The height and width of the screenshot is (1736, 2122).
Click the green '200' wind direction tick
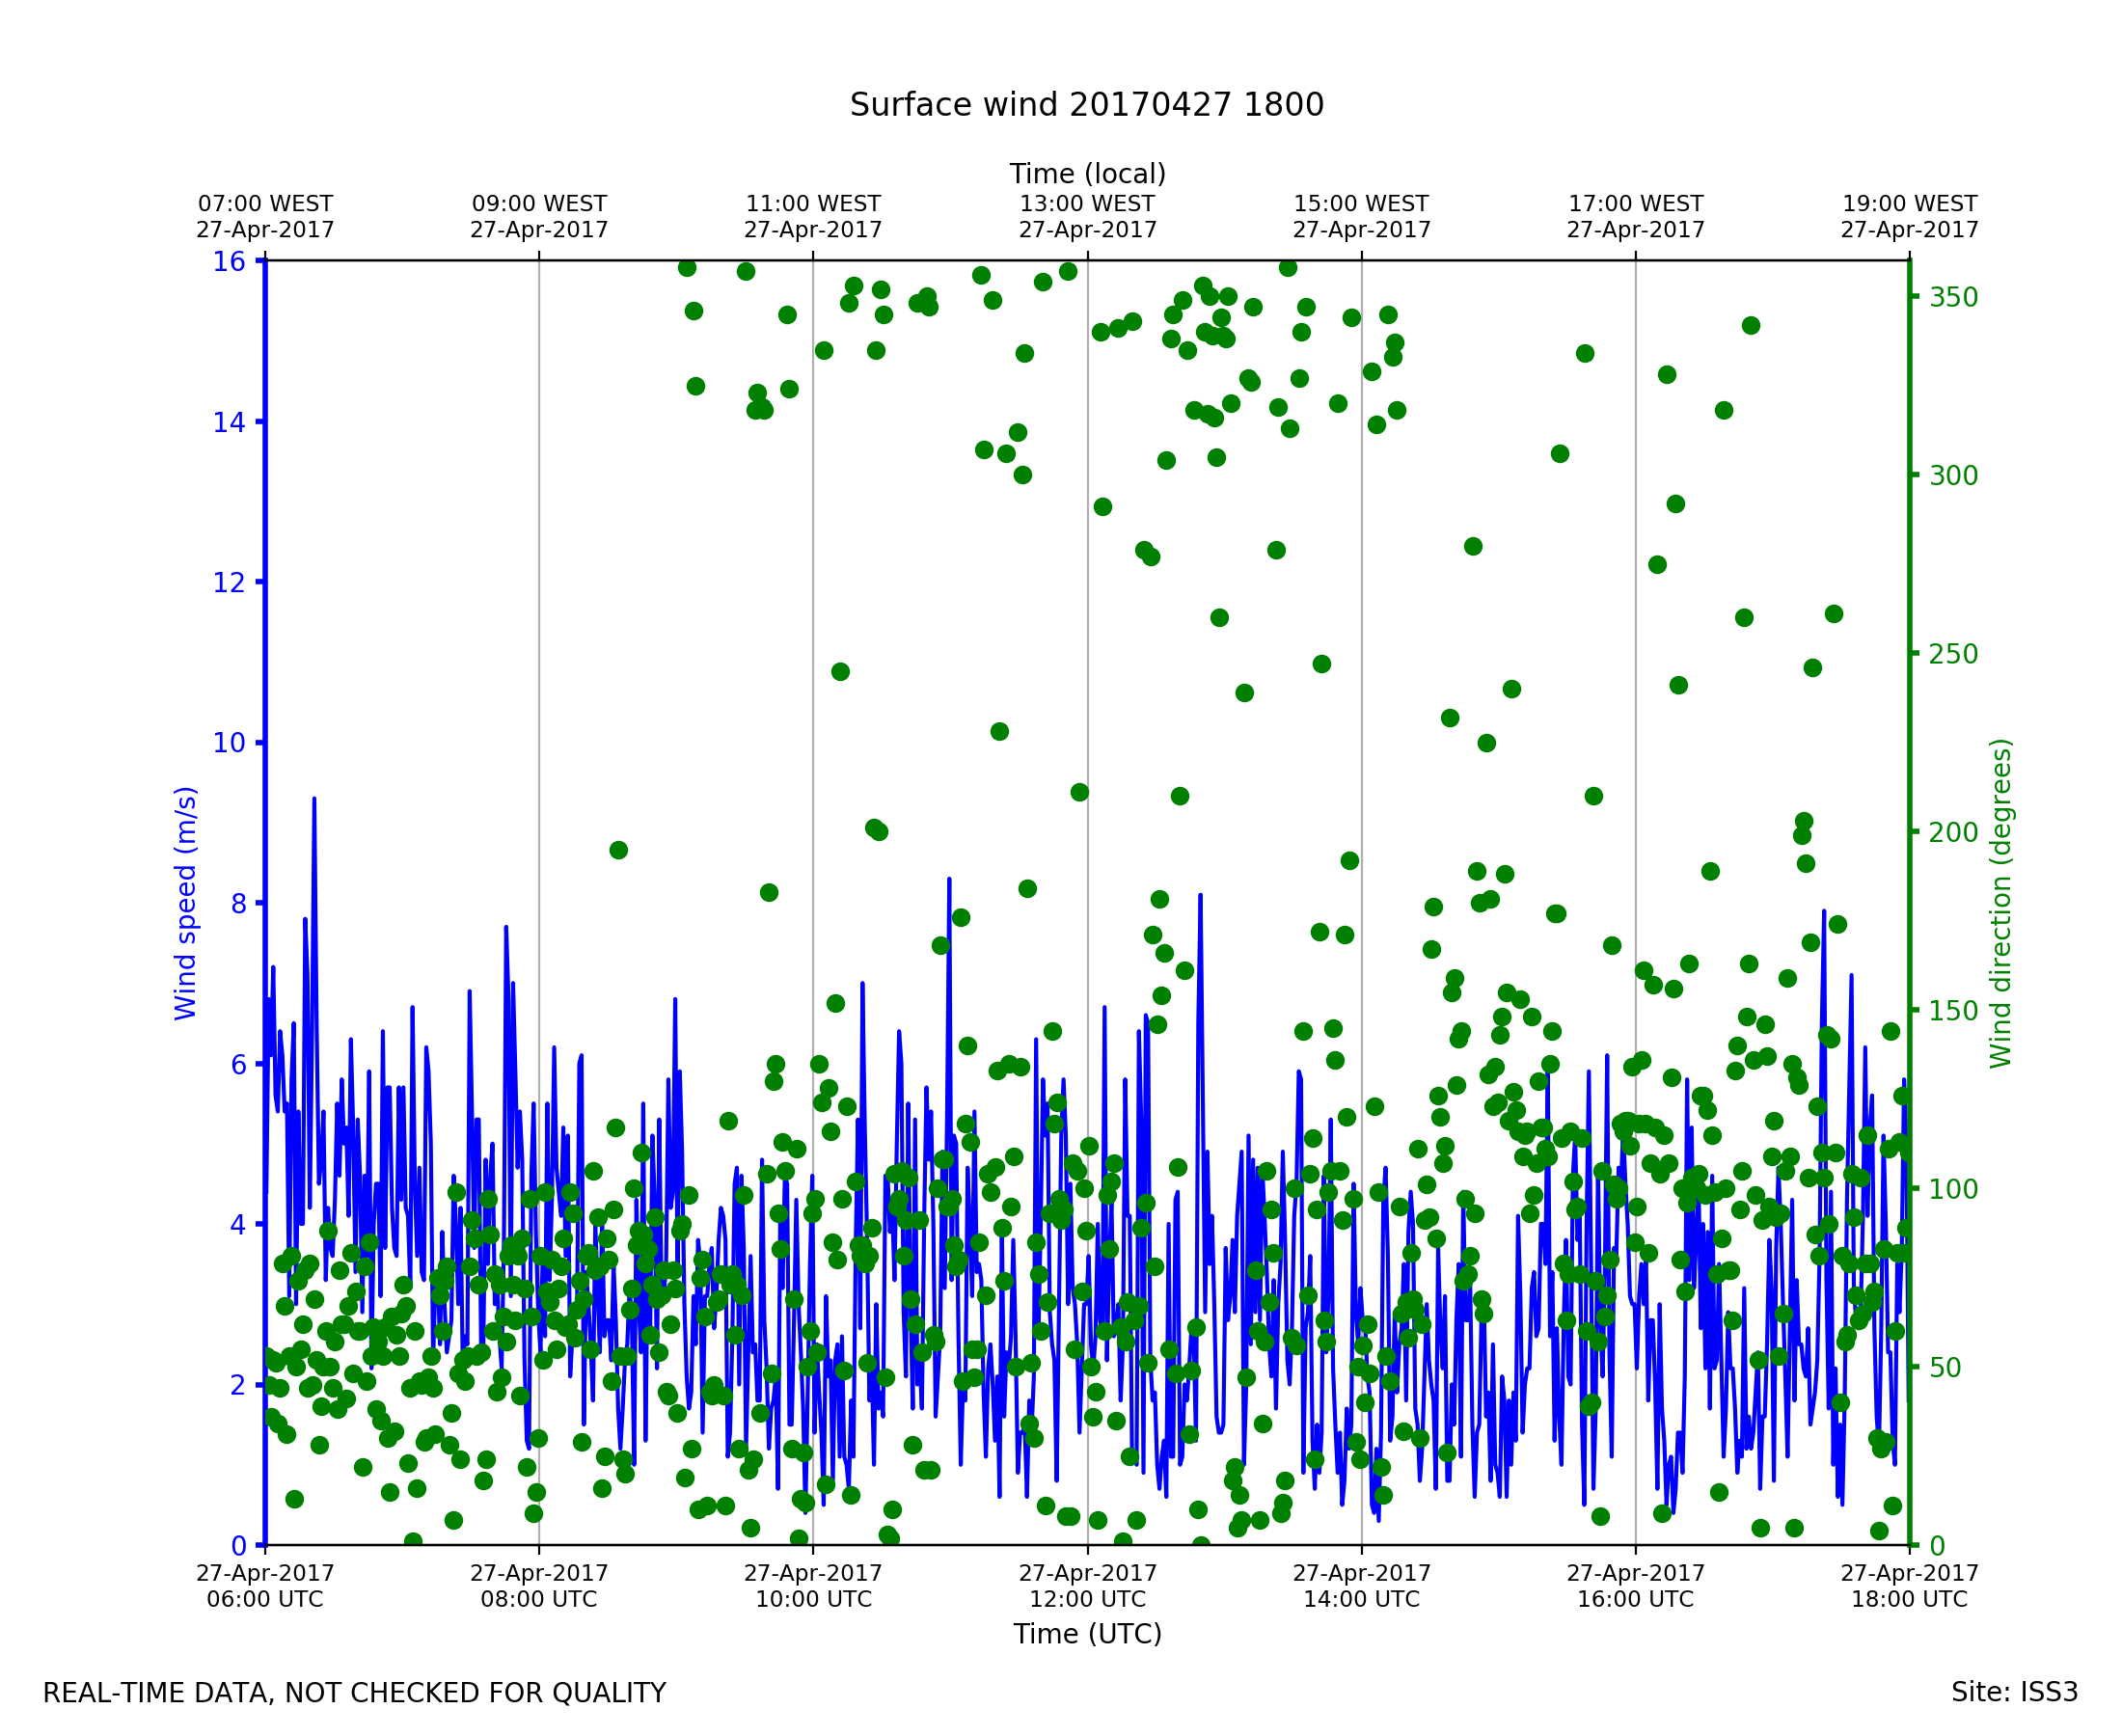click(x=1954, y=833)
